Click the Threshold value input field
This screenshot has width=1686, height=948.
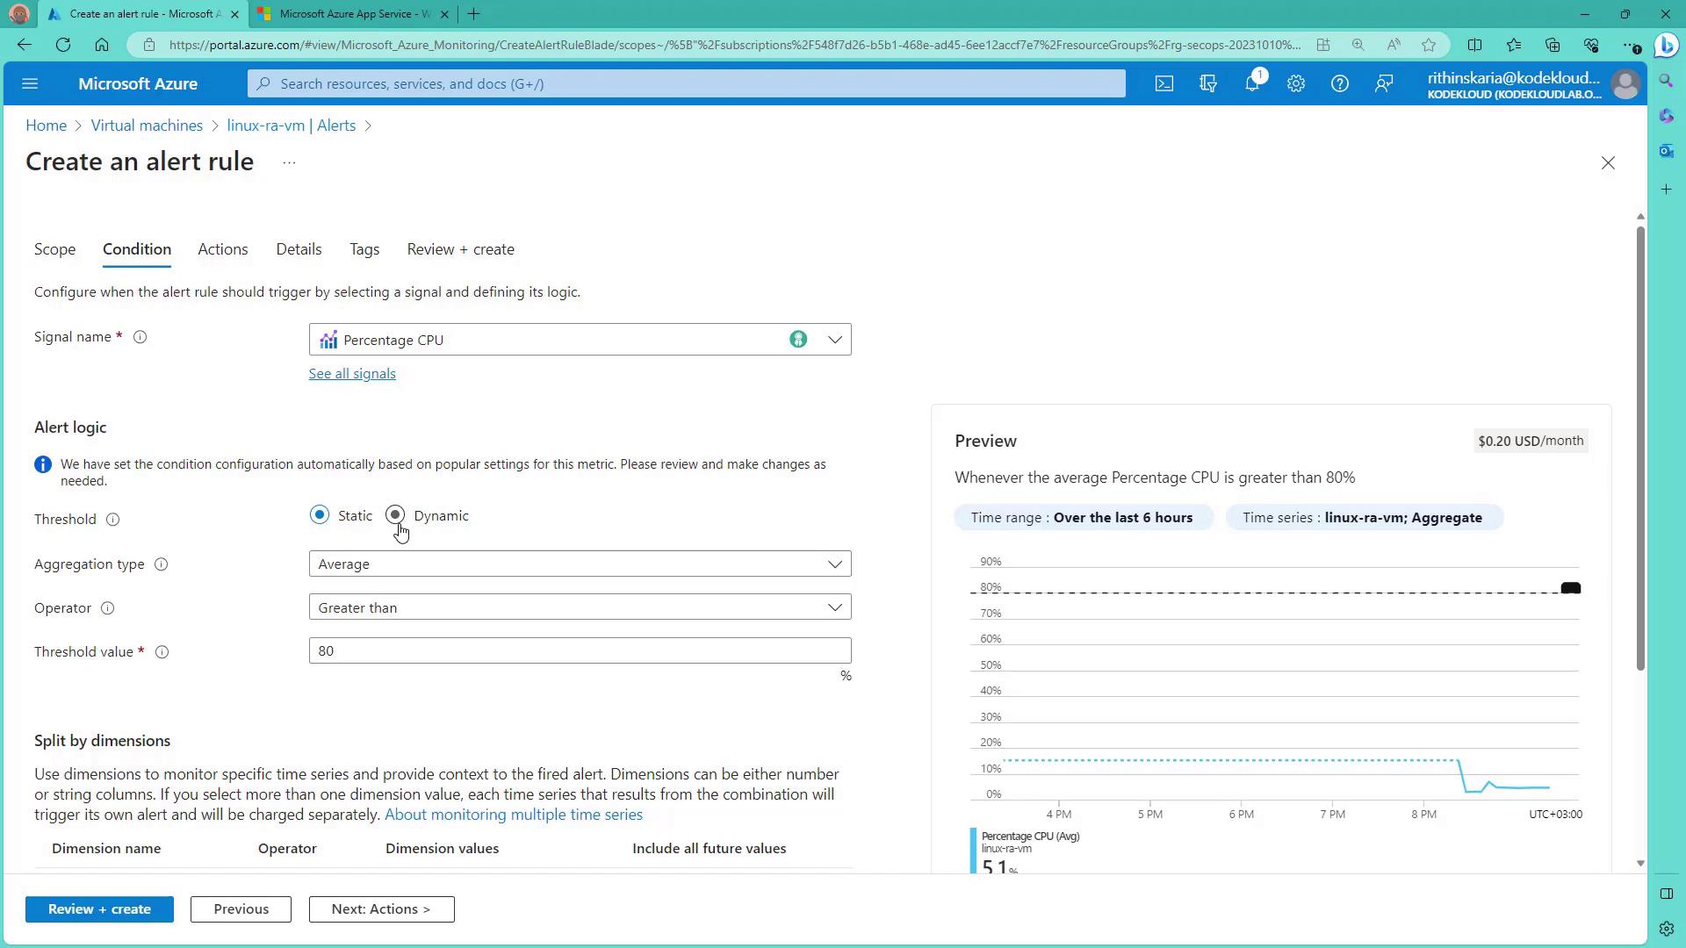click(580, 650)
